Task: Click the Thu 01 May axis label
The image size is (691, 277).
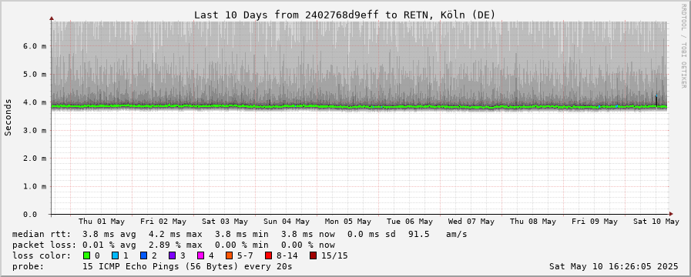Action: coord(102,222)
